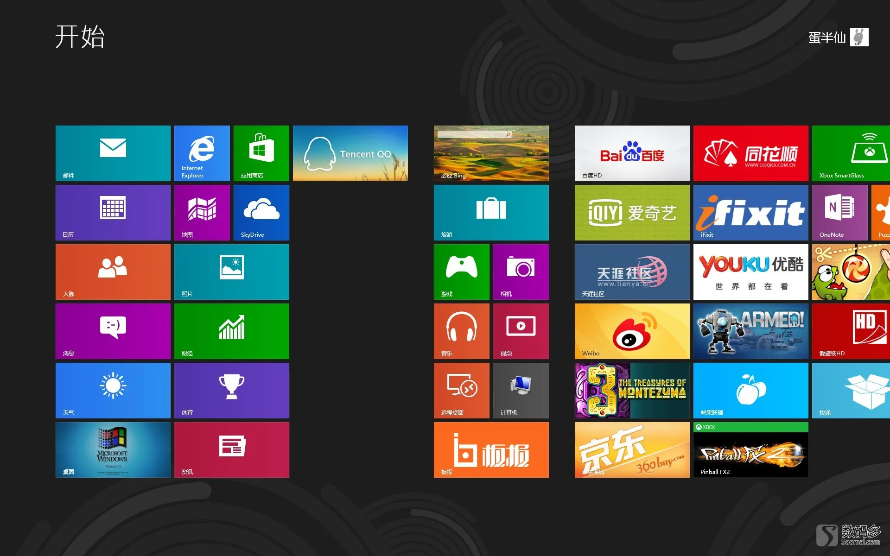Open the Xbox SmartGlass tile
The width and height of the screenshot is (890, 556).
click(x=851, y=153)
